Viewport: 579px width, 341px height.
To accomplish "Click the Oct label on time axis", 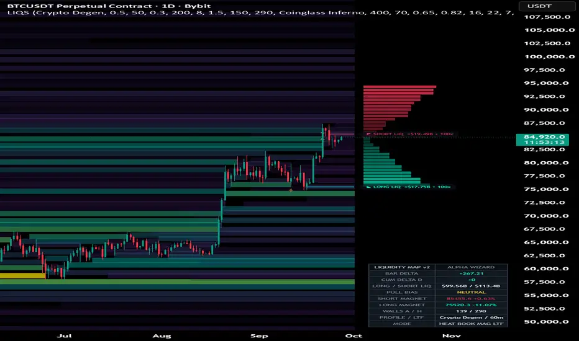I will [x=353, y=336].
